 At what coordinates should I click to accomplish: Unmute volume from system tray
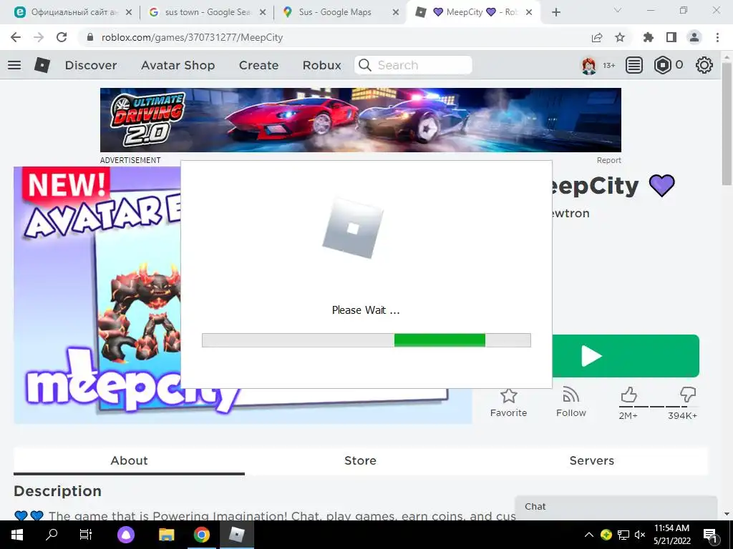(x=640, y=535)
